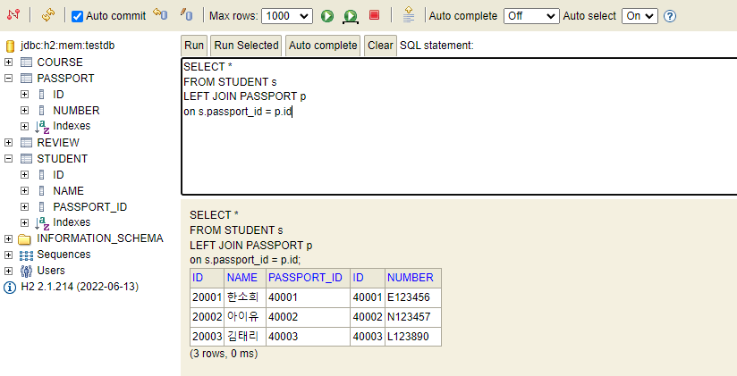Open the Auto complete dropdown
The image size is (737, 376).
(x=531, y=16)
